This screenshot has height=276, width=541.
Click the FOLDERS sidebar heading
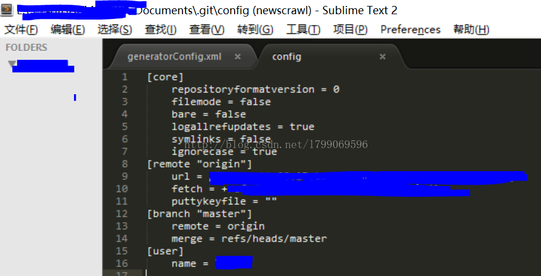[x=26, y=47]
